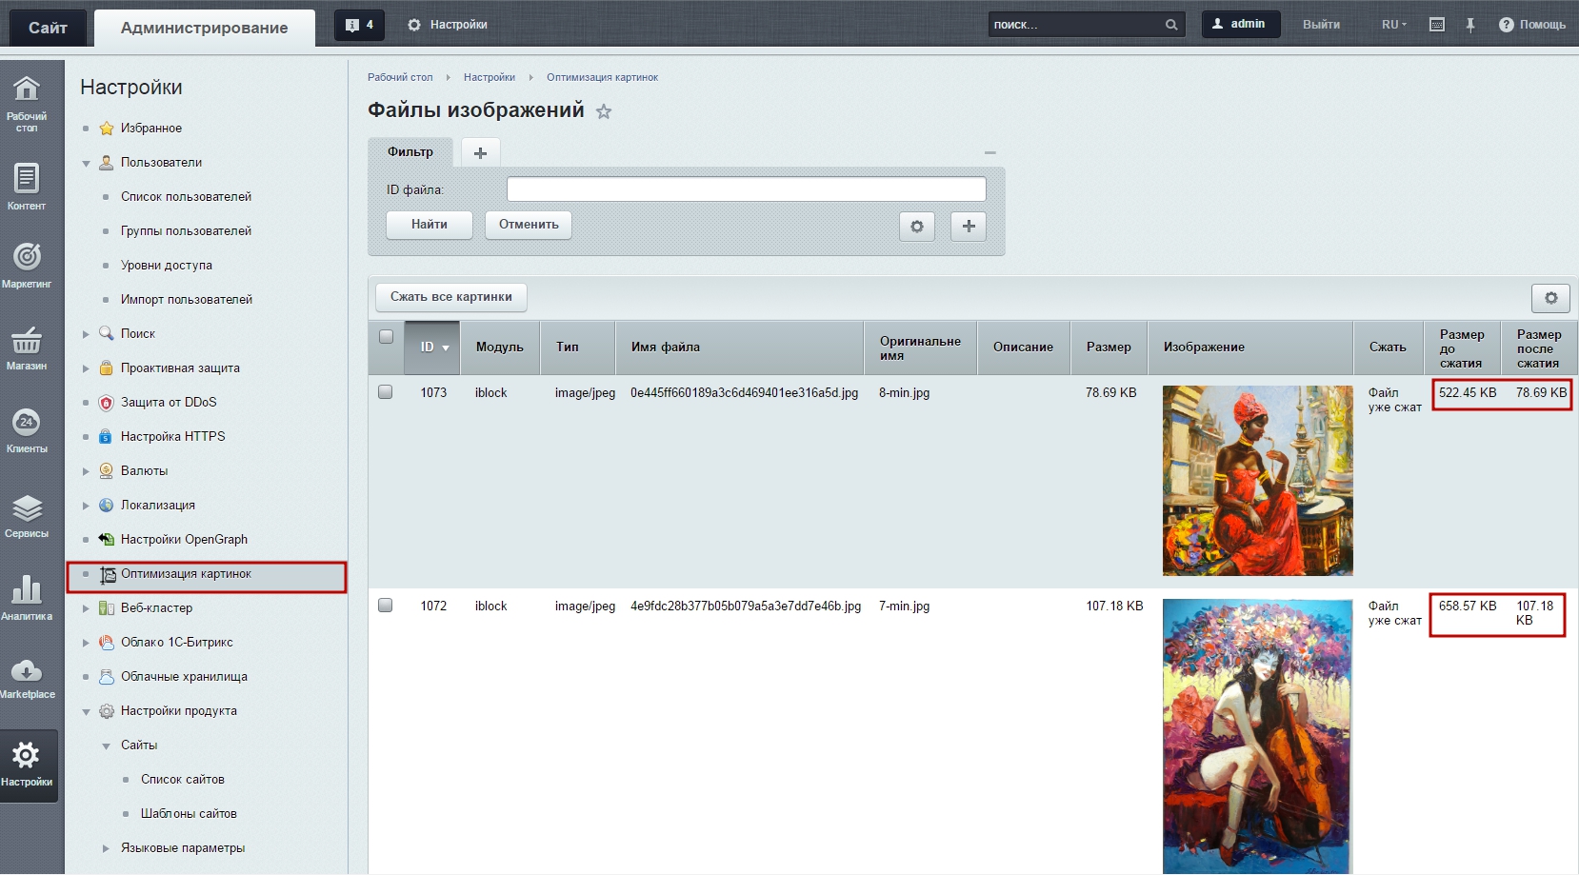The image size is (1579, 875).
Task: Tick the checkbox for file row 1072
Action: (386, 606)
